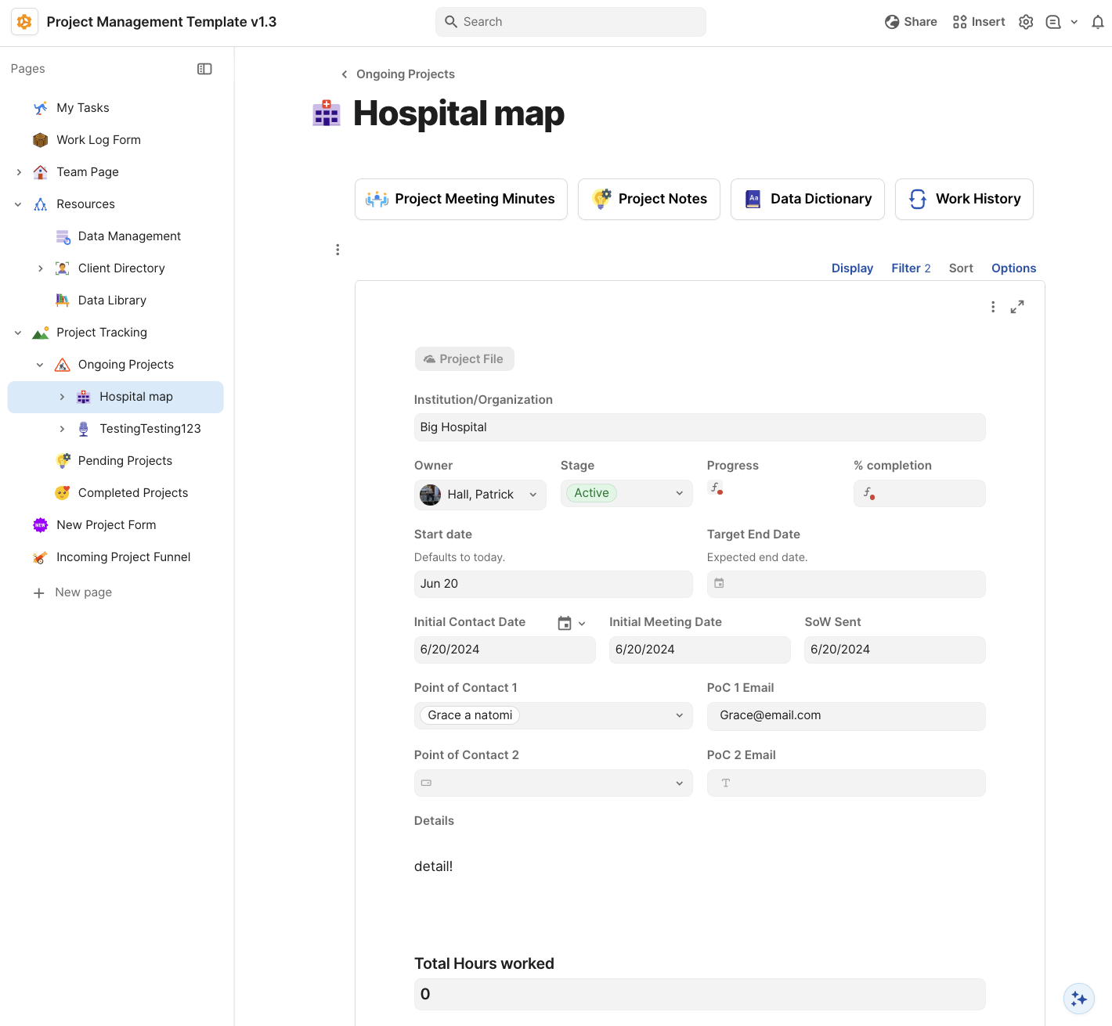Expand the record to full screen

(x=1016, y=307)
